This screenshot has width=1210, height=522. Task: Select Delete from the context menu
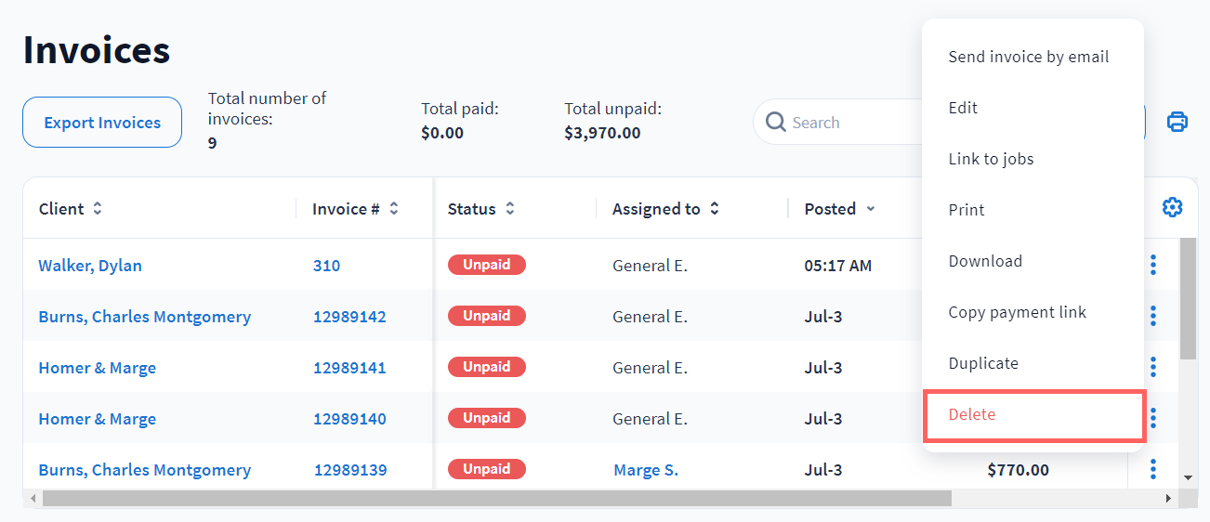(972, 415)
